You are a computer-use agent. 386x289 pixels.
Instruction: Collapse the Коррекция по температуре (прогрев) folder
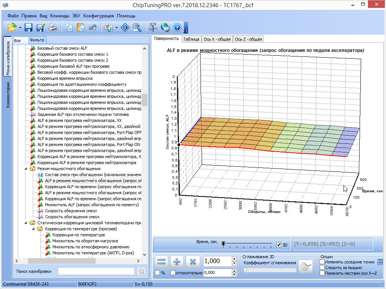pyautogui.click(x=34, y=229)
